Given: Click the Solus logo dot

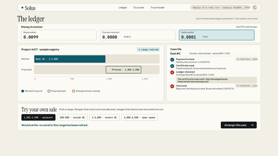Looking at the screenshot, I should (22, 8).
